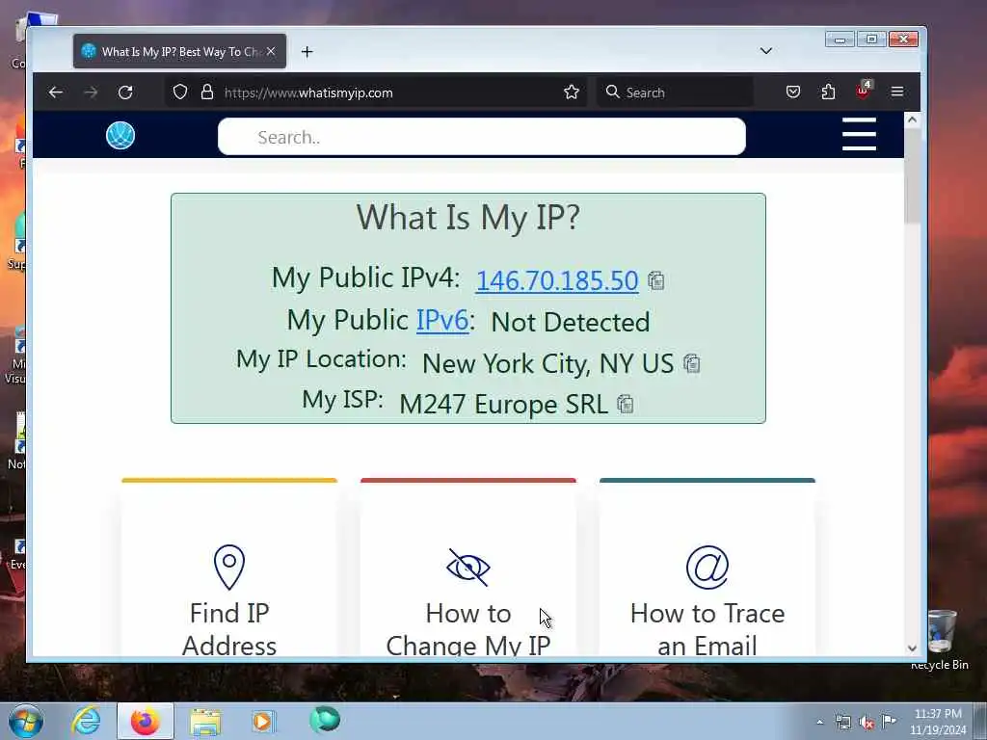Image resolution: width=987 pixels, height=740 pixels.
Task: Open the green round taskbar app
Action: (x=325, y=720)
